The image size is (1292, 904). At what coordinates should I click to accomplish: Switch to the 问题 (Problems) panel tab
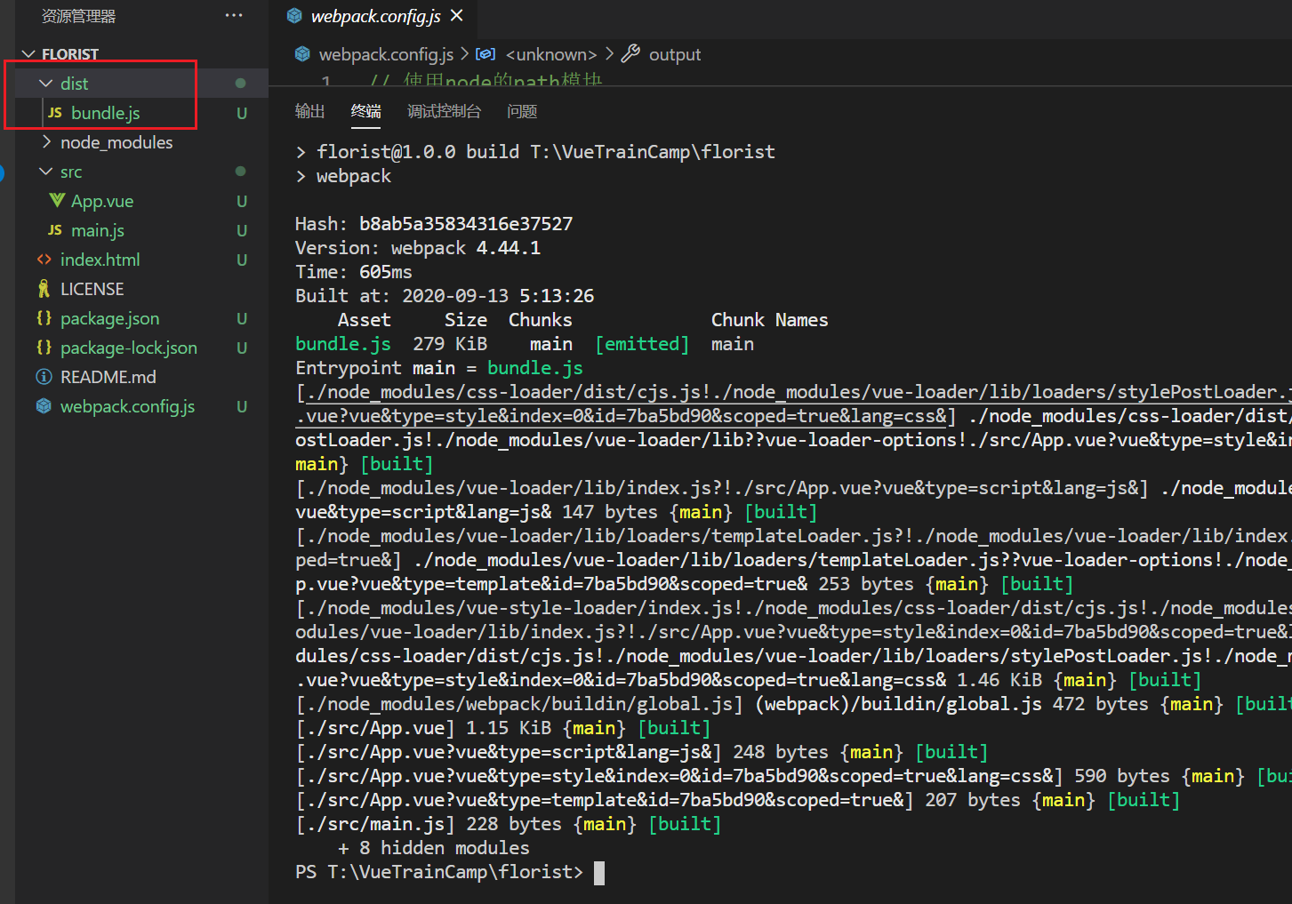coord(522,111)
